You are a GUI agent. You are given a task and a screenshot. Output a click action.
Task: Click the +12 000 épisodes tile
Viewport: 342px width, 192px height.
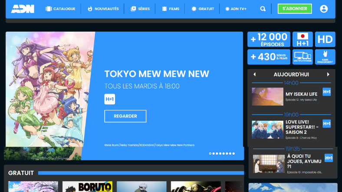[269, 39]
